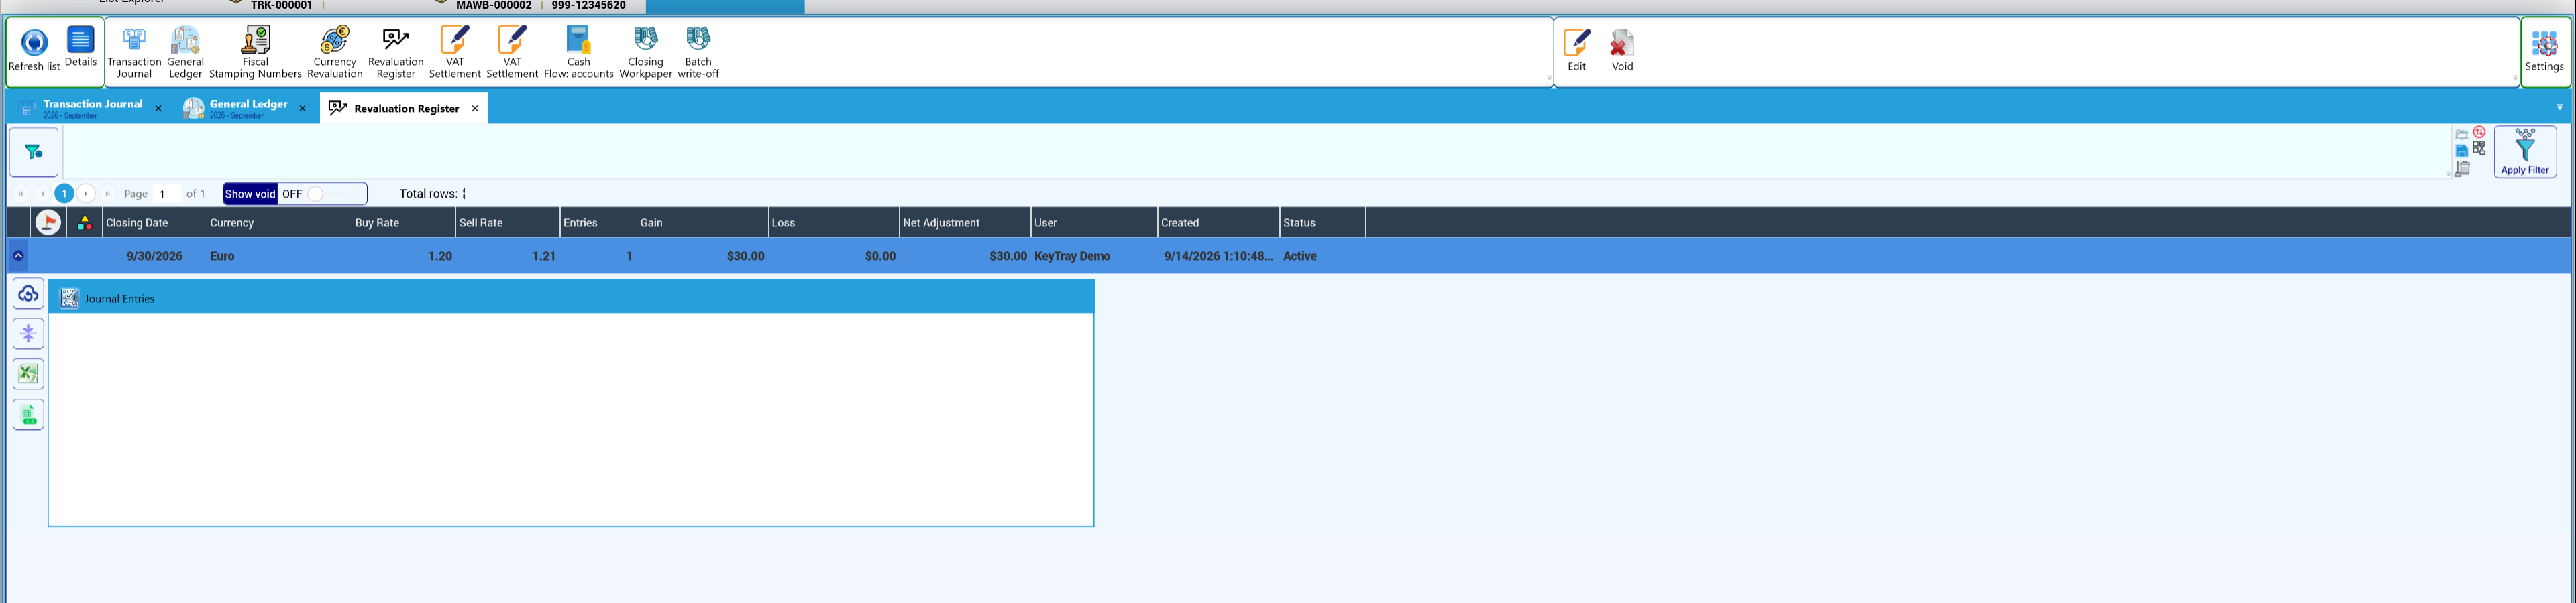Viewport: 2576px width, 603px height.
Task: Open the Closing Workpaper
Action: coord(646,53)
